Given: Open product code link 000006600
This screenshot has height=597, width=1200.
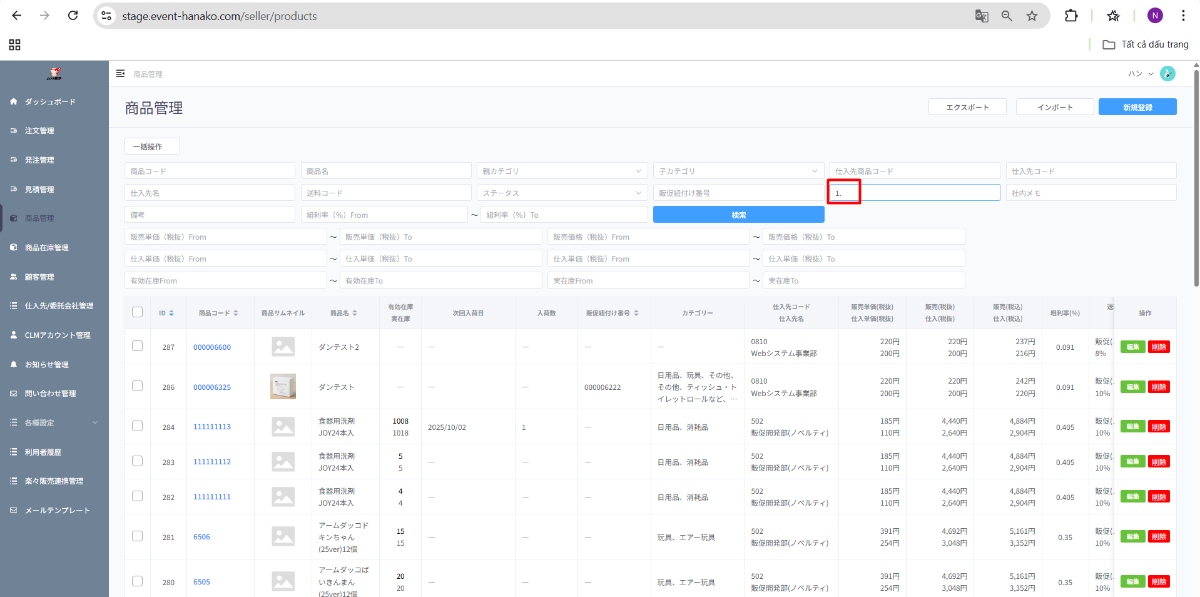Looking at the screenshot, I should (x=211, y=347).
